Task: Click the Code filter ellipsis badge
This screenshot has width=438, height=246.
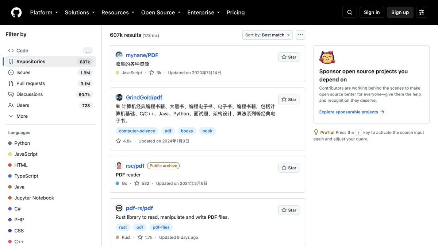Action: 88,51
